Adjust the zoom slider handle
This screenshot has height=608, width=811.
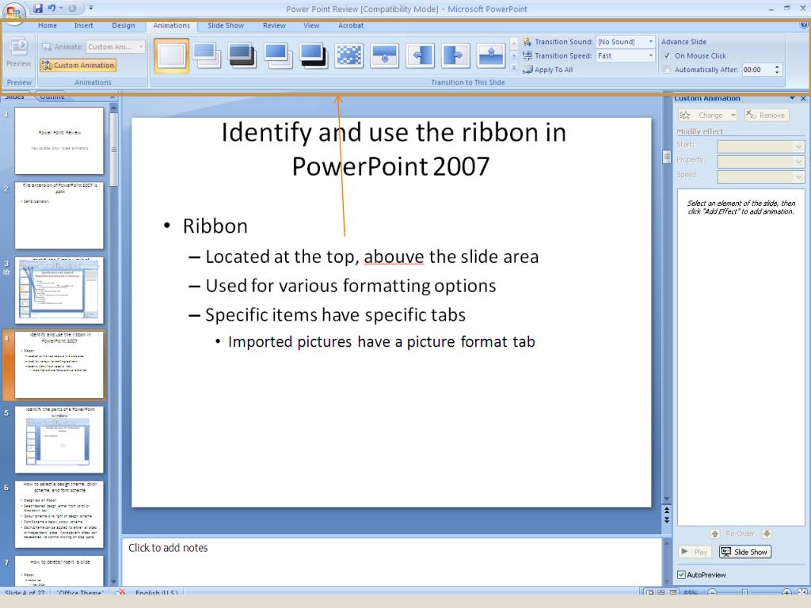click(744, 592)
